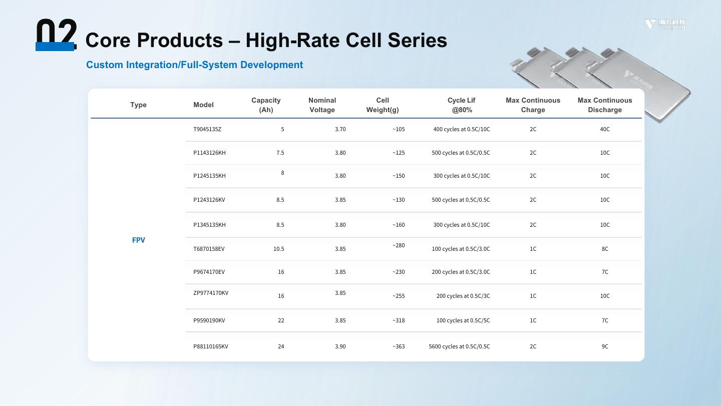The height and width of the screenshot is (406, 721).
Task: Select the "P88110165KV" model cell
Action: tap(211, 346)
